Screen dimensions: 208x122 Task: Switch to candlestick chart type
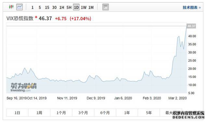tap(11, 7)
